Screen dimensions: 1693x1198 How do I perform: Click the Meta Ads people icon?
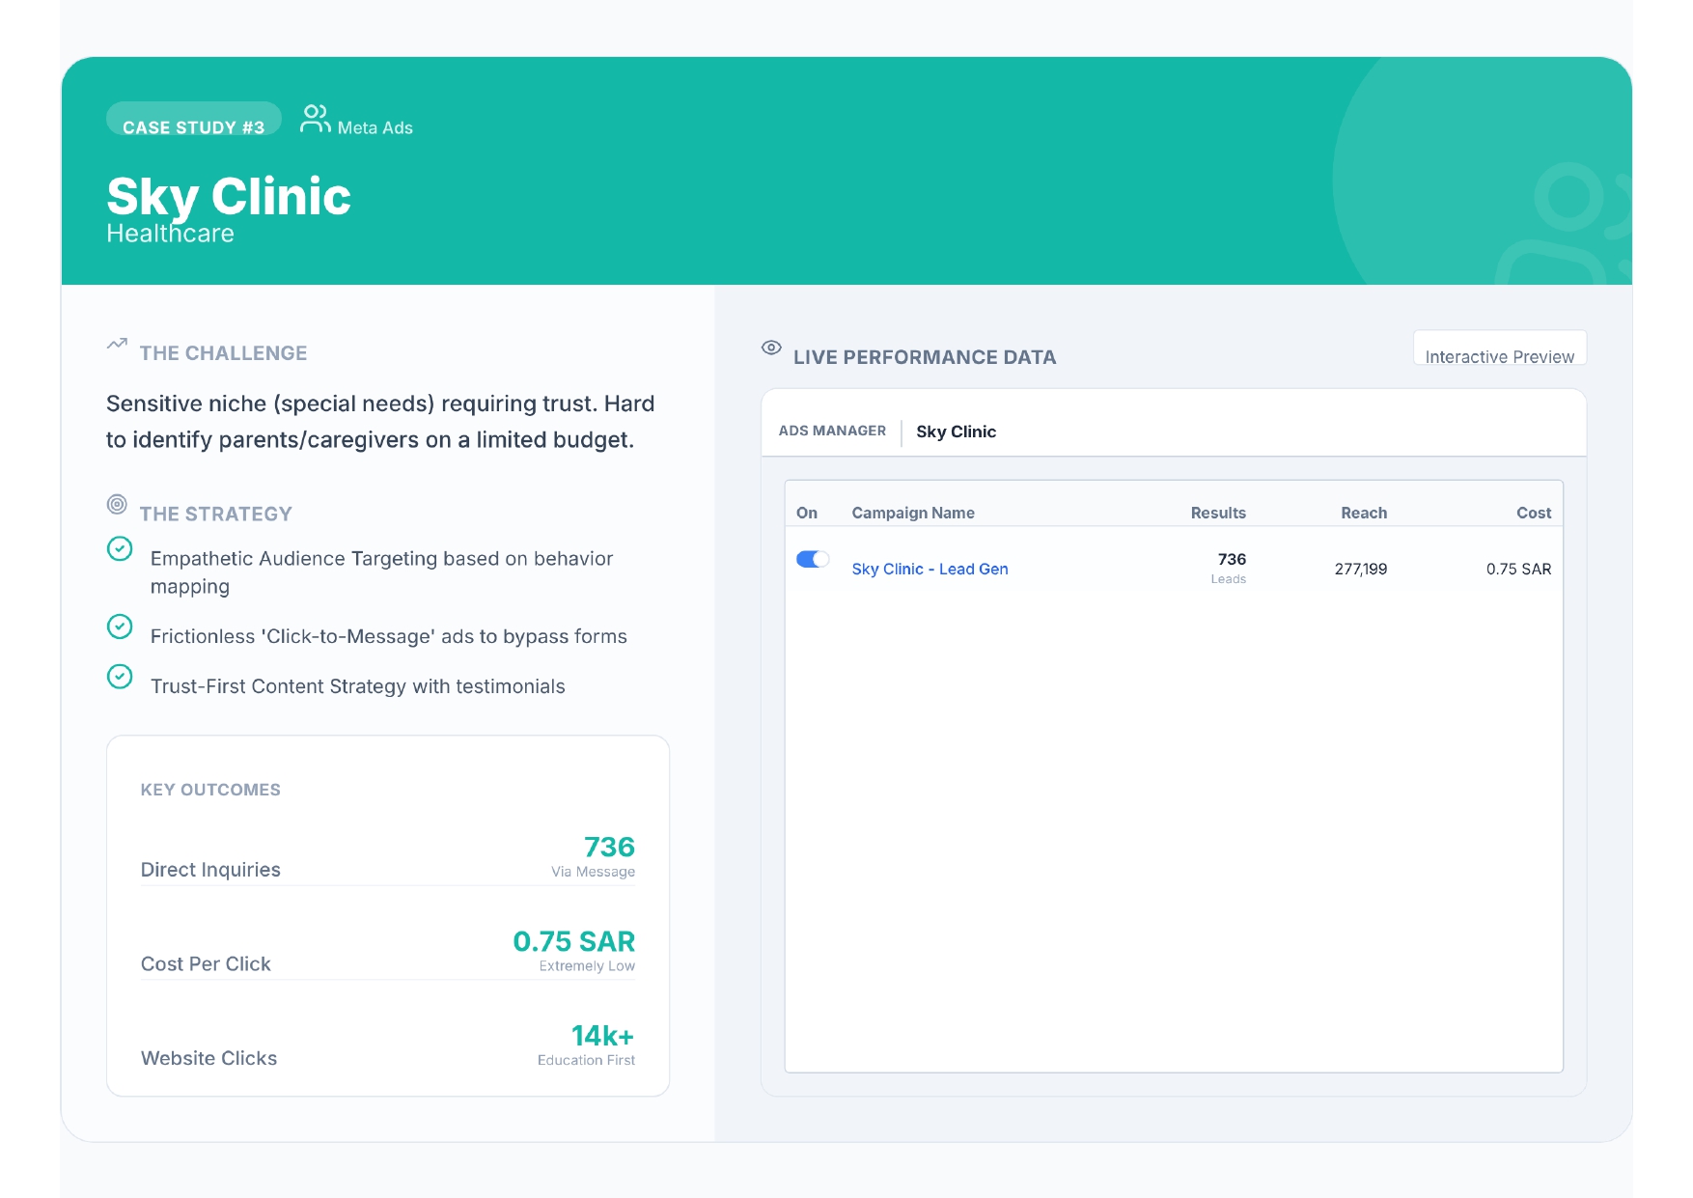tap(315, 119)
